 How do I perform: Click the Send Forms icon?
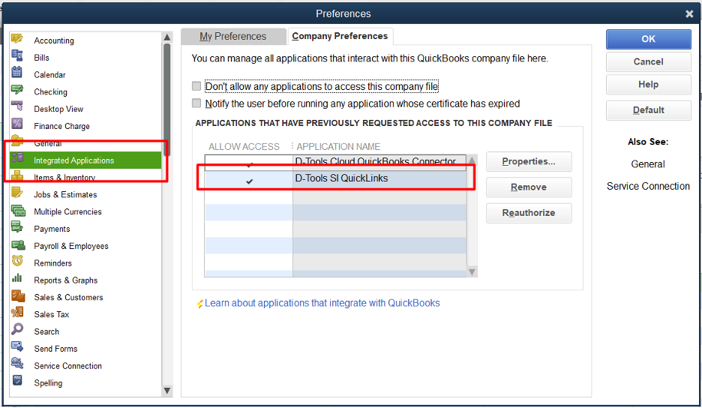point(17,346)
